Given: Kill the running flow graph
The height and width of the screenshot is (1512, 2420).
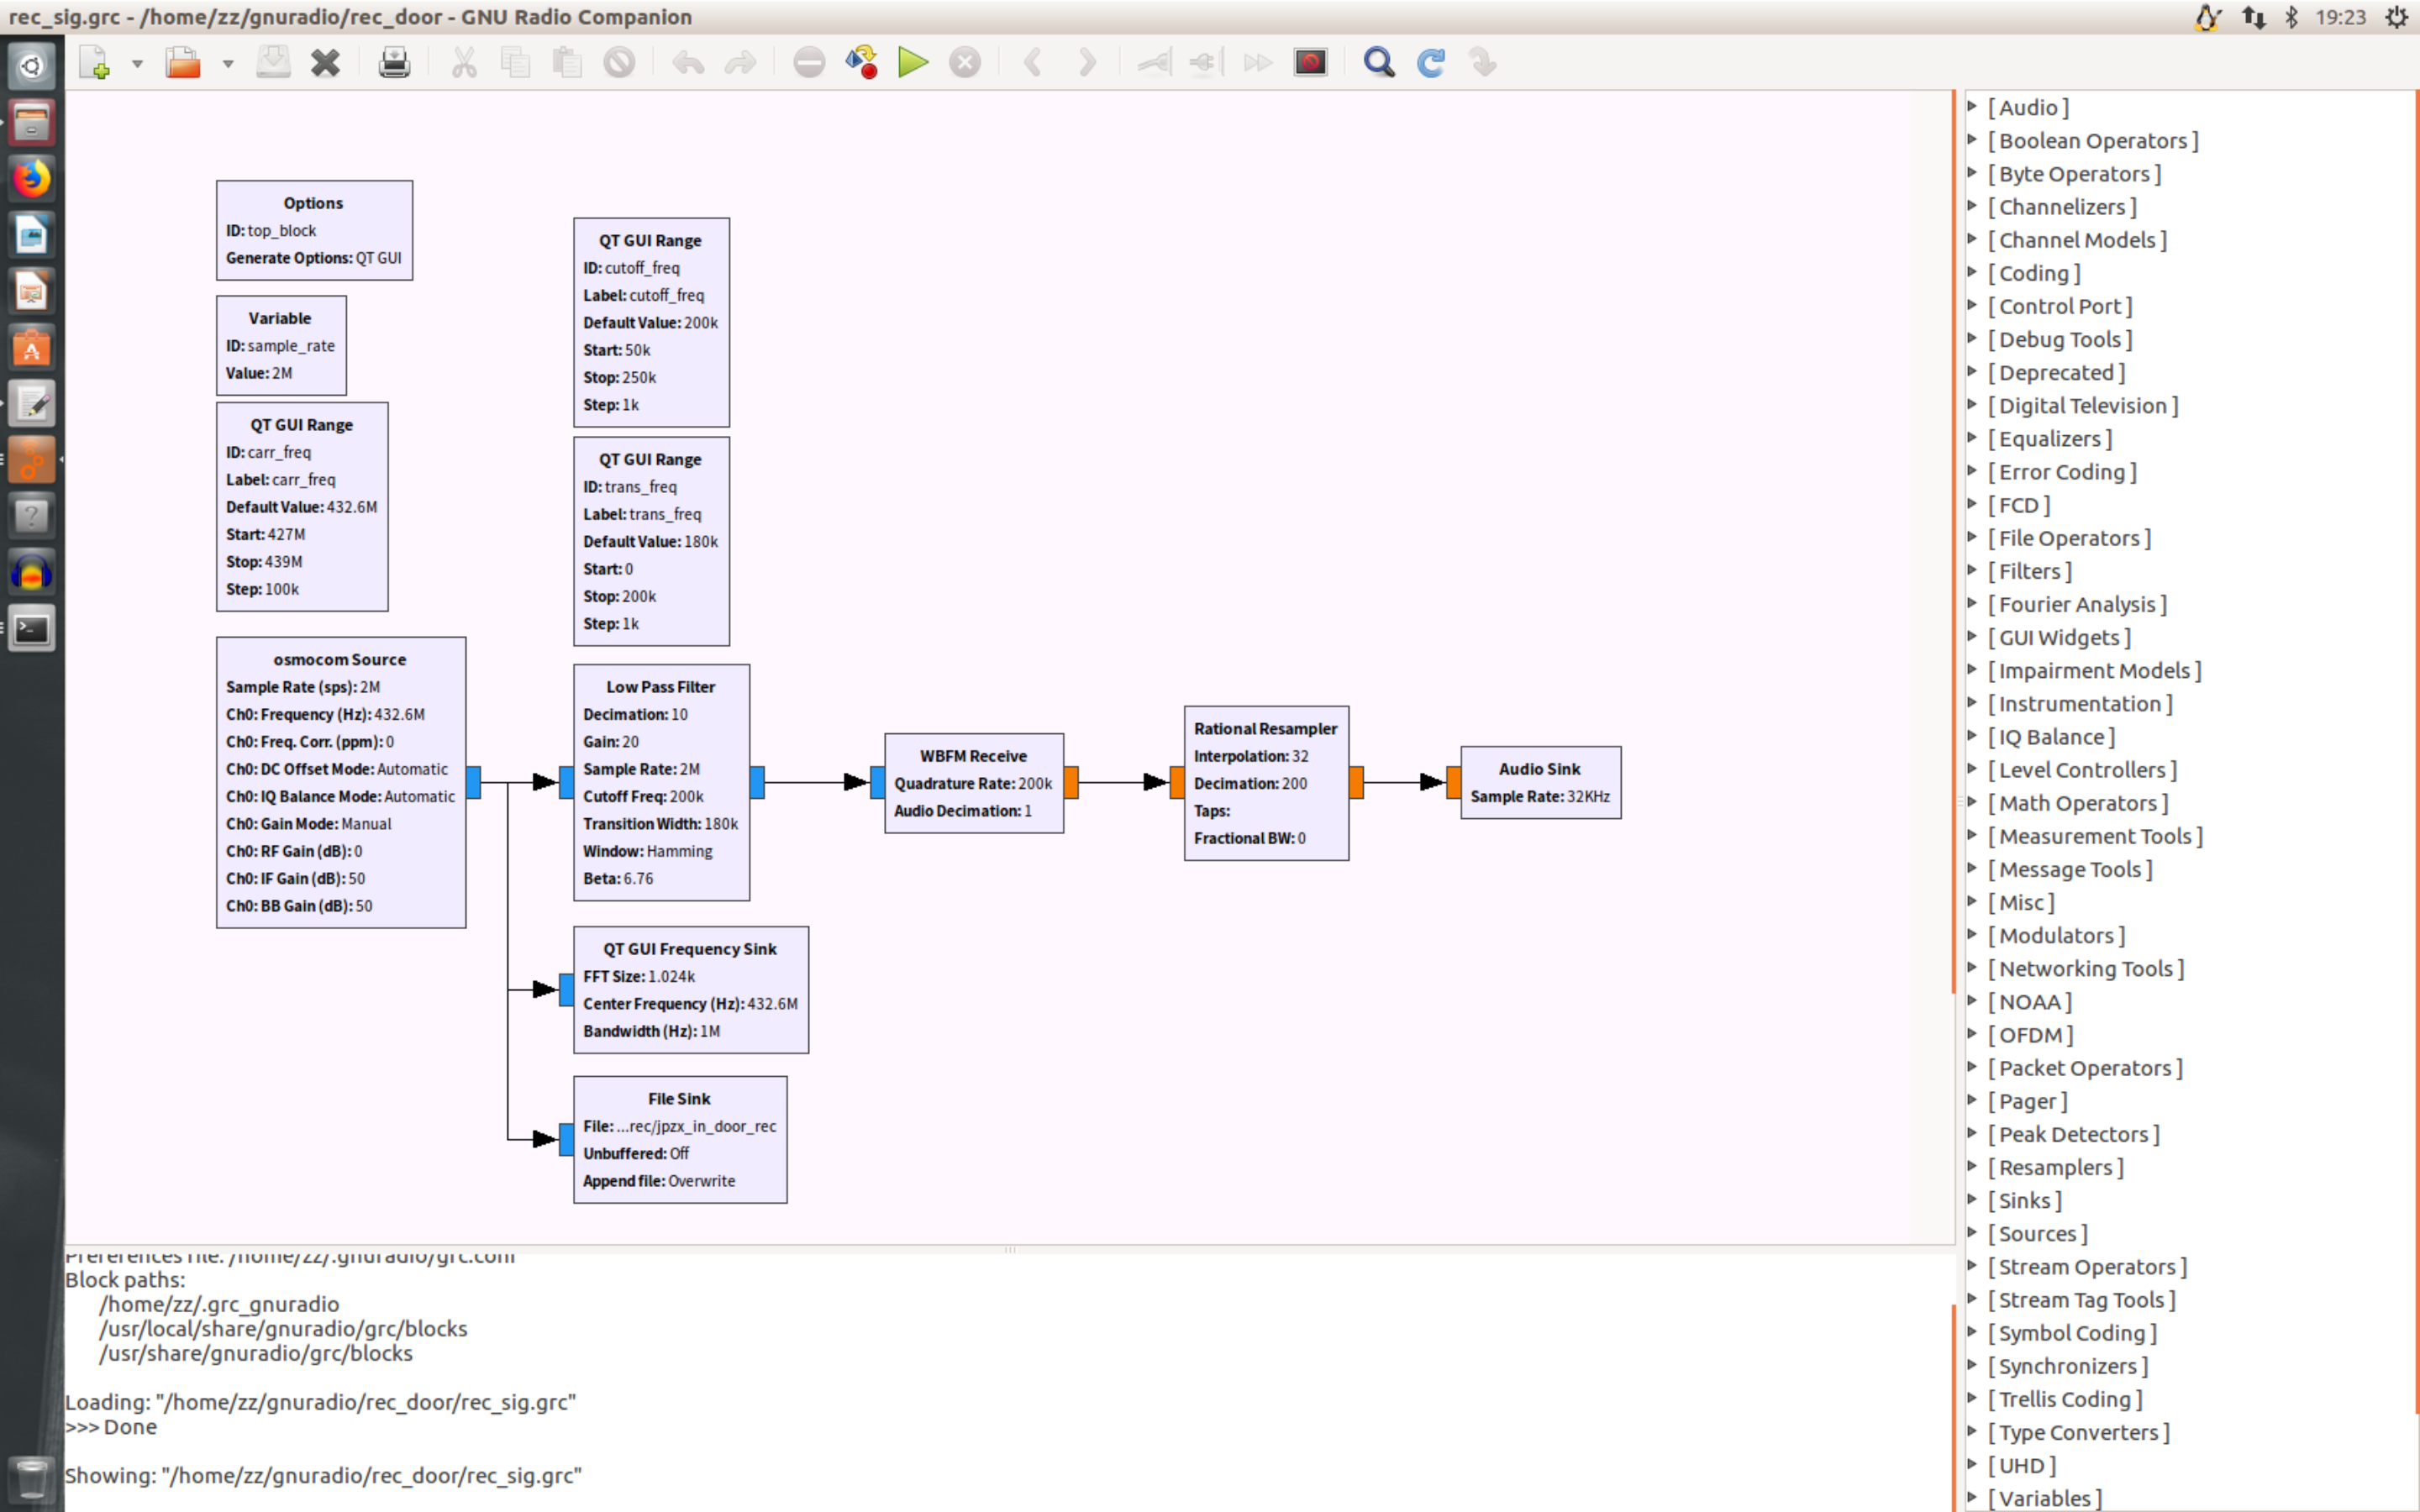Looking at the screenshot, I should pyautogui.click(x=965, y=63).
